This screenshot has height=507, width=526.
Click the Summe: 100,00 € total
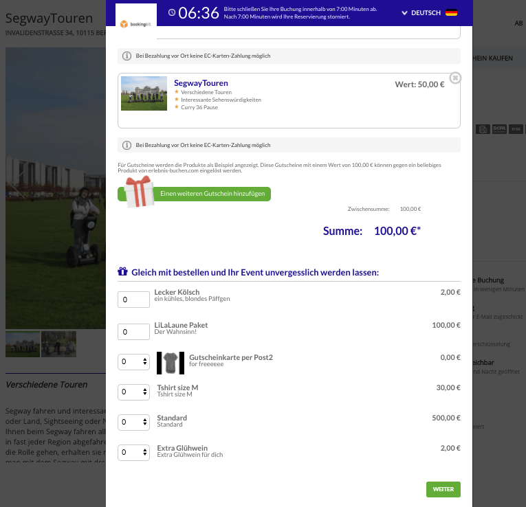click(372, 231)
